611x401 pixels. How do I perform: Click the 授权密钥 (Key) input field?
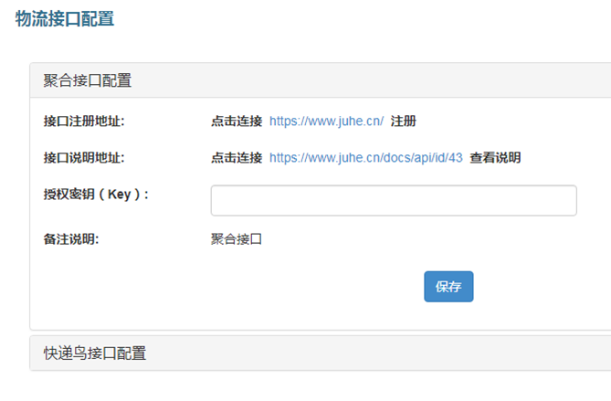(394, 201)
